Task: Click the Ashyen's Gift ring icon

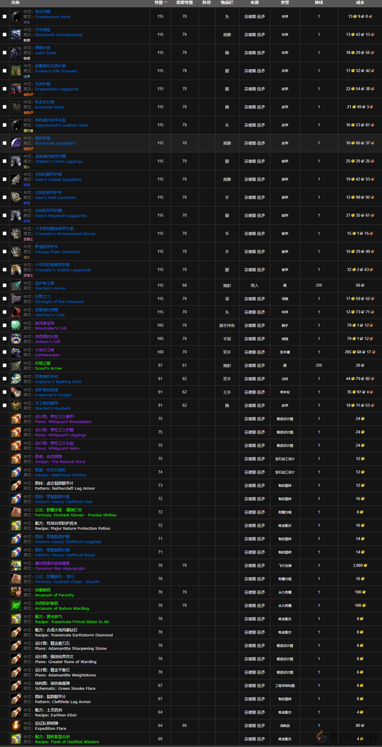Action: pyautogui.click(x=16, y=339)
